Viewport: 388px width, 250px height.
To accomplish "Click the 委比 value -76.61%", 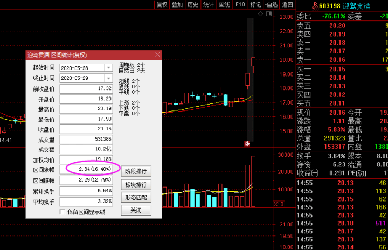I will pyautogui.click(x=334, y=16).
